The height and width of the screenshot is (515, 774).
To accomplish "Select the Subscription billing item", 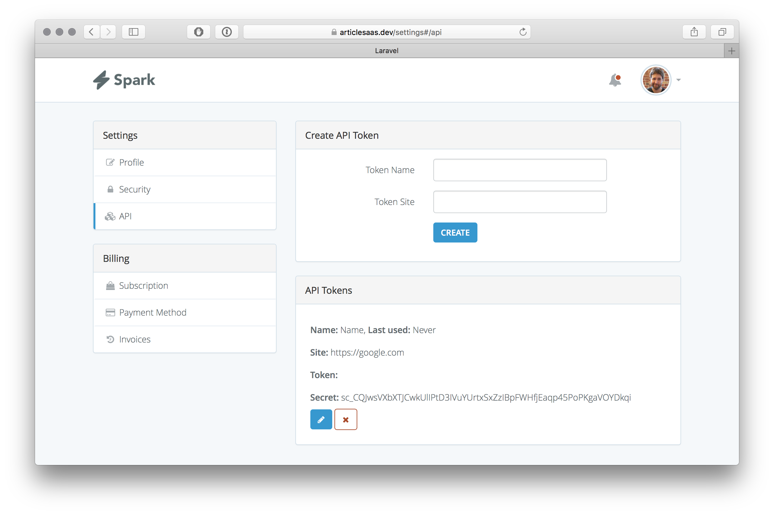I will tap(143, 286).
